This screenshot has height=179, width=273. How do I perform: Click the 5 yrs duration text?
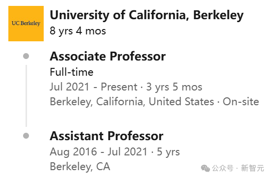[168, 152]
